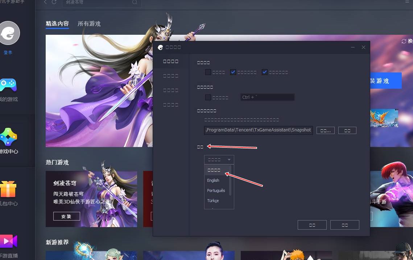Click the 登录 login link under avatar
413x260 pixels.
pos(8,53)
